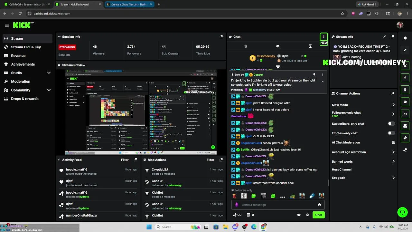Toggle Subscribers-only chat switch

(x=391, y=124)
